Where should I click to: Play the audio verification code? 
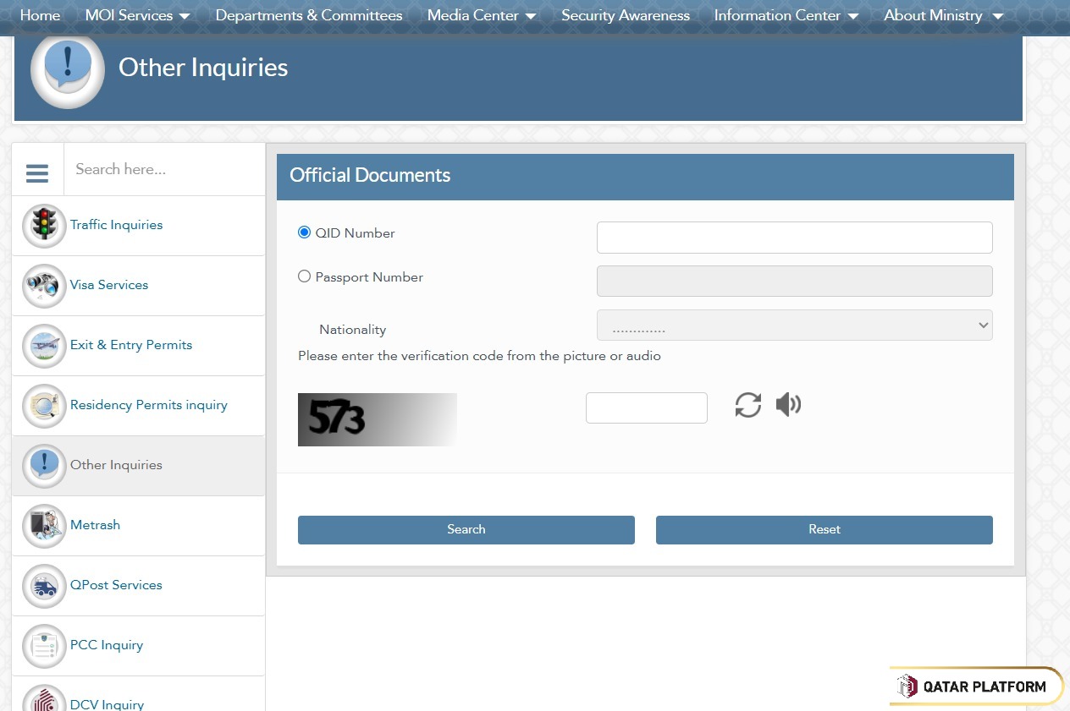(x=787, y=404)
